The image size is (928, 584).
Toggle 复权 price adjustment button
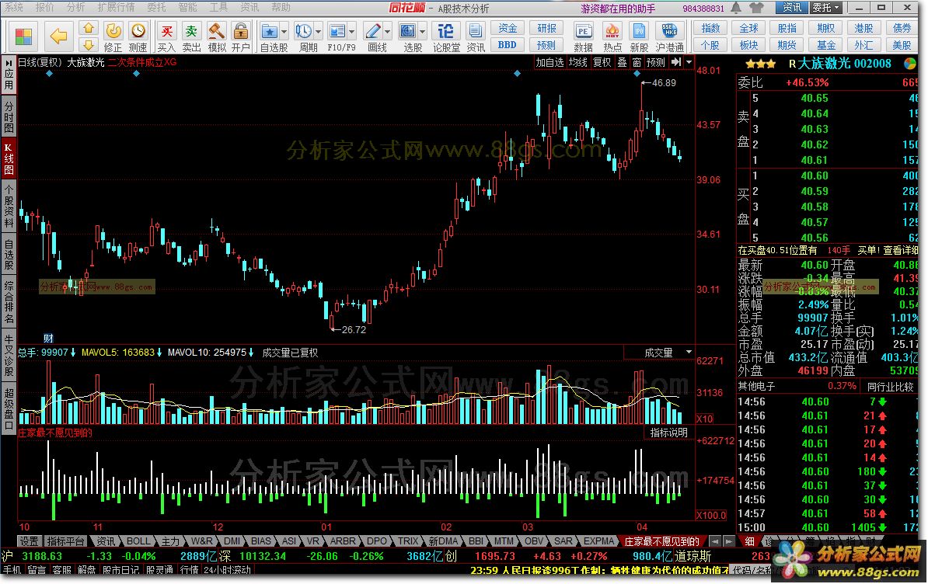coord(602,62)
